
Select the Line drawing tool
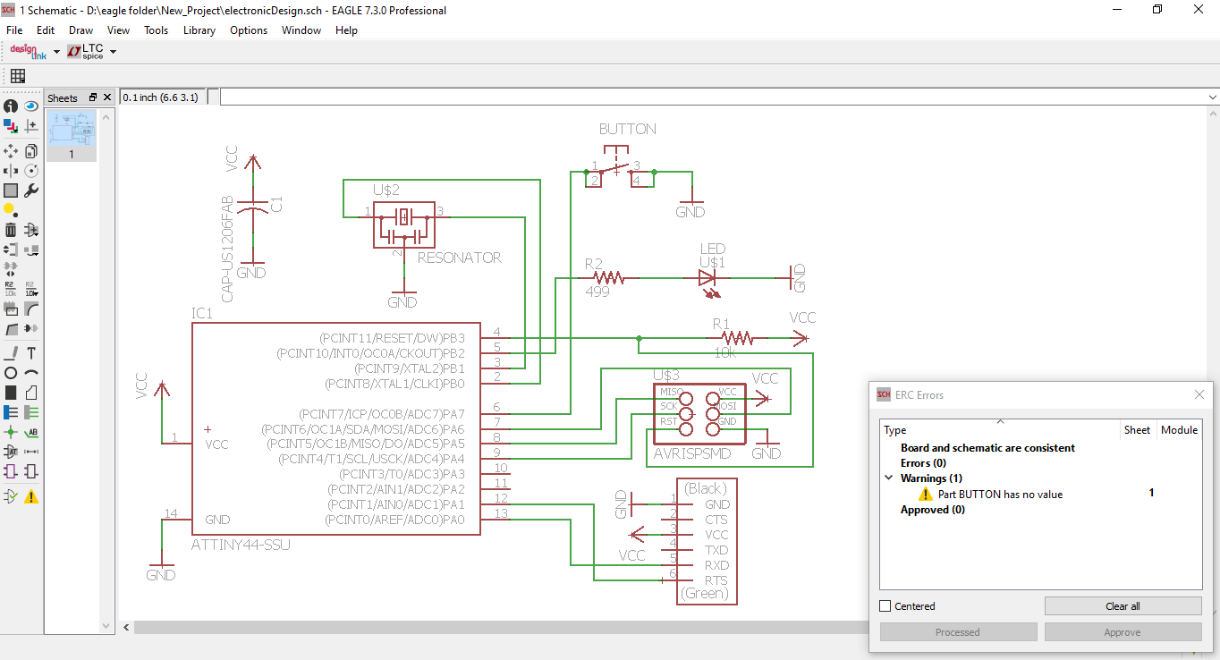tap(11, 353)
